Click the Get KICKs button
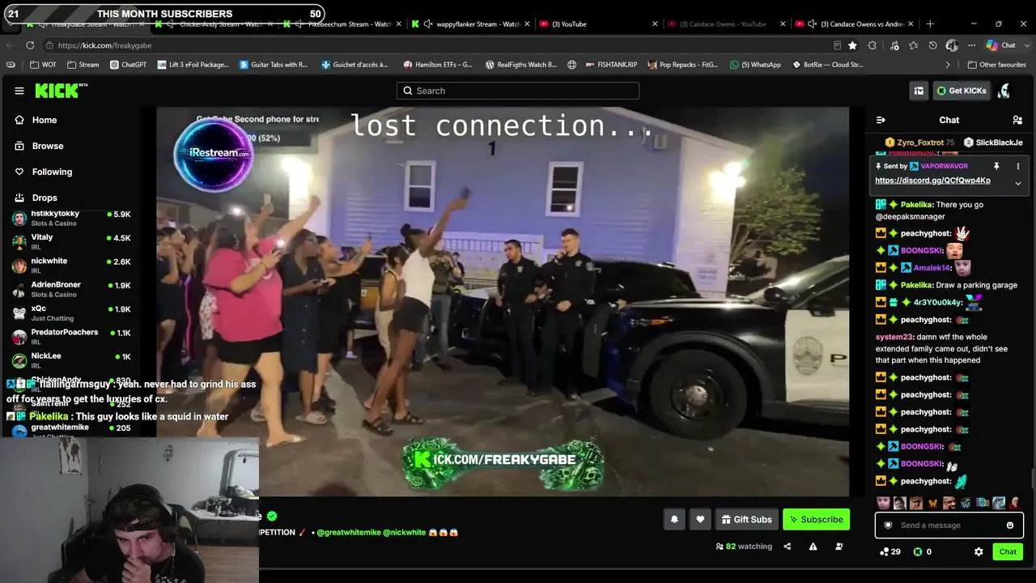The image size is (1036, 583). coord(962,91)
